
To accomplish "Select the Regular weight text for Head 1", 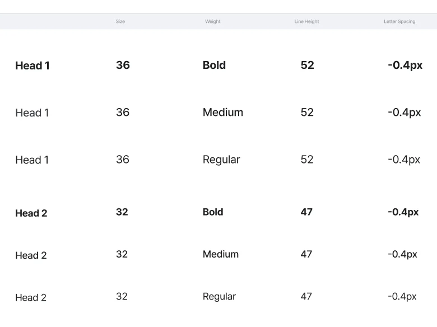I will [221, 160].
